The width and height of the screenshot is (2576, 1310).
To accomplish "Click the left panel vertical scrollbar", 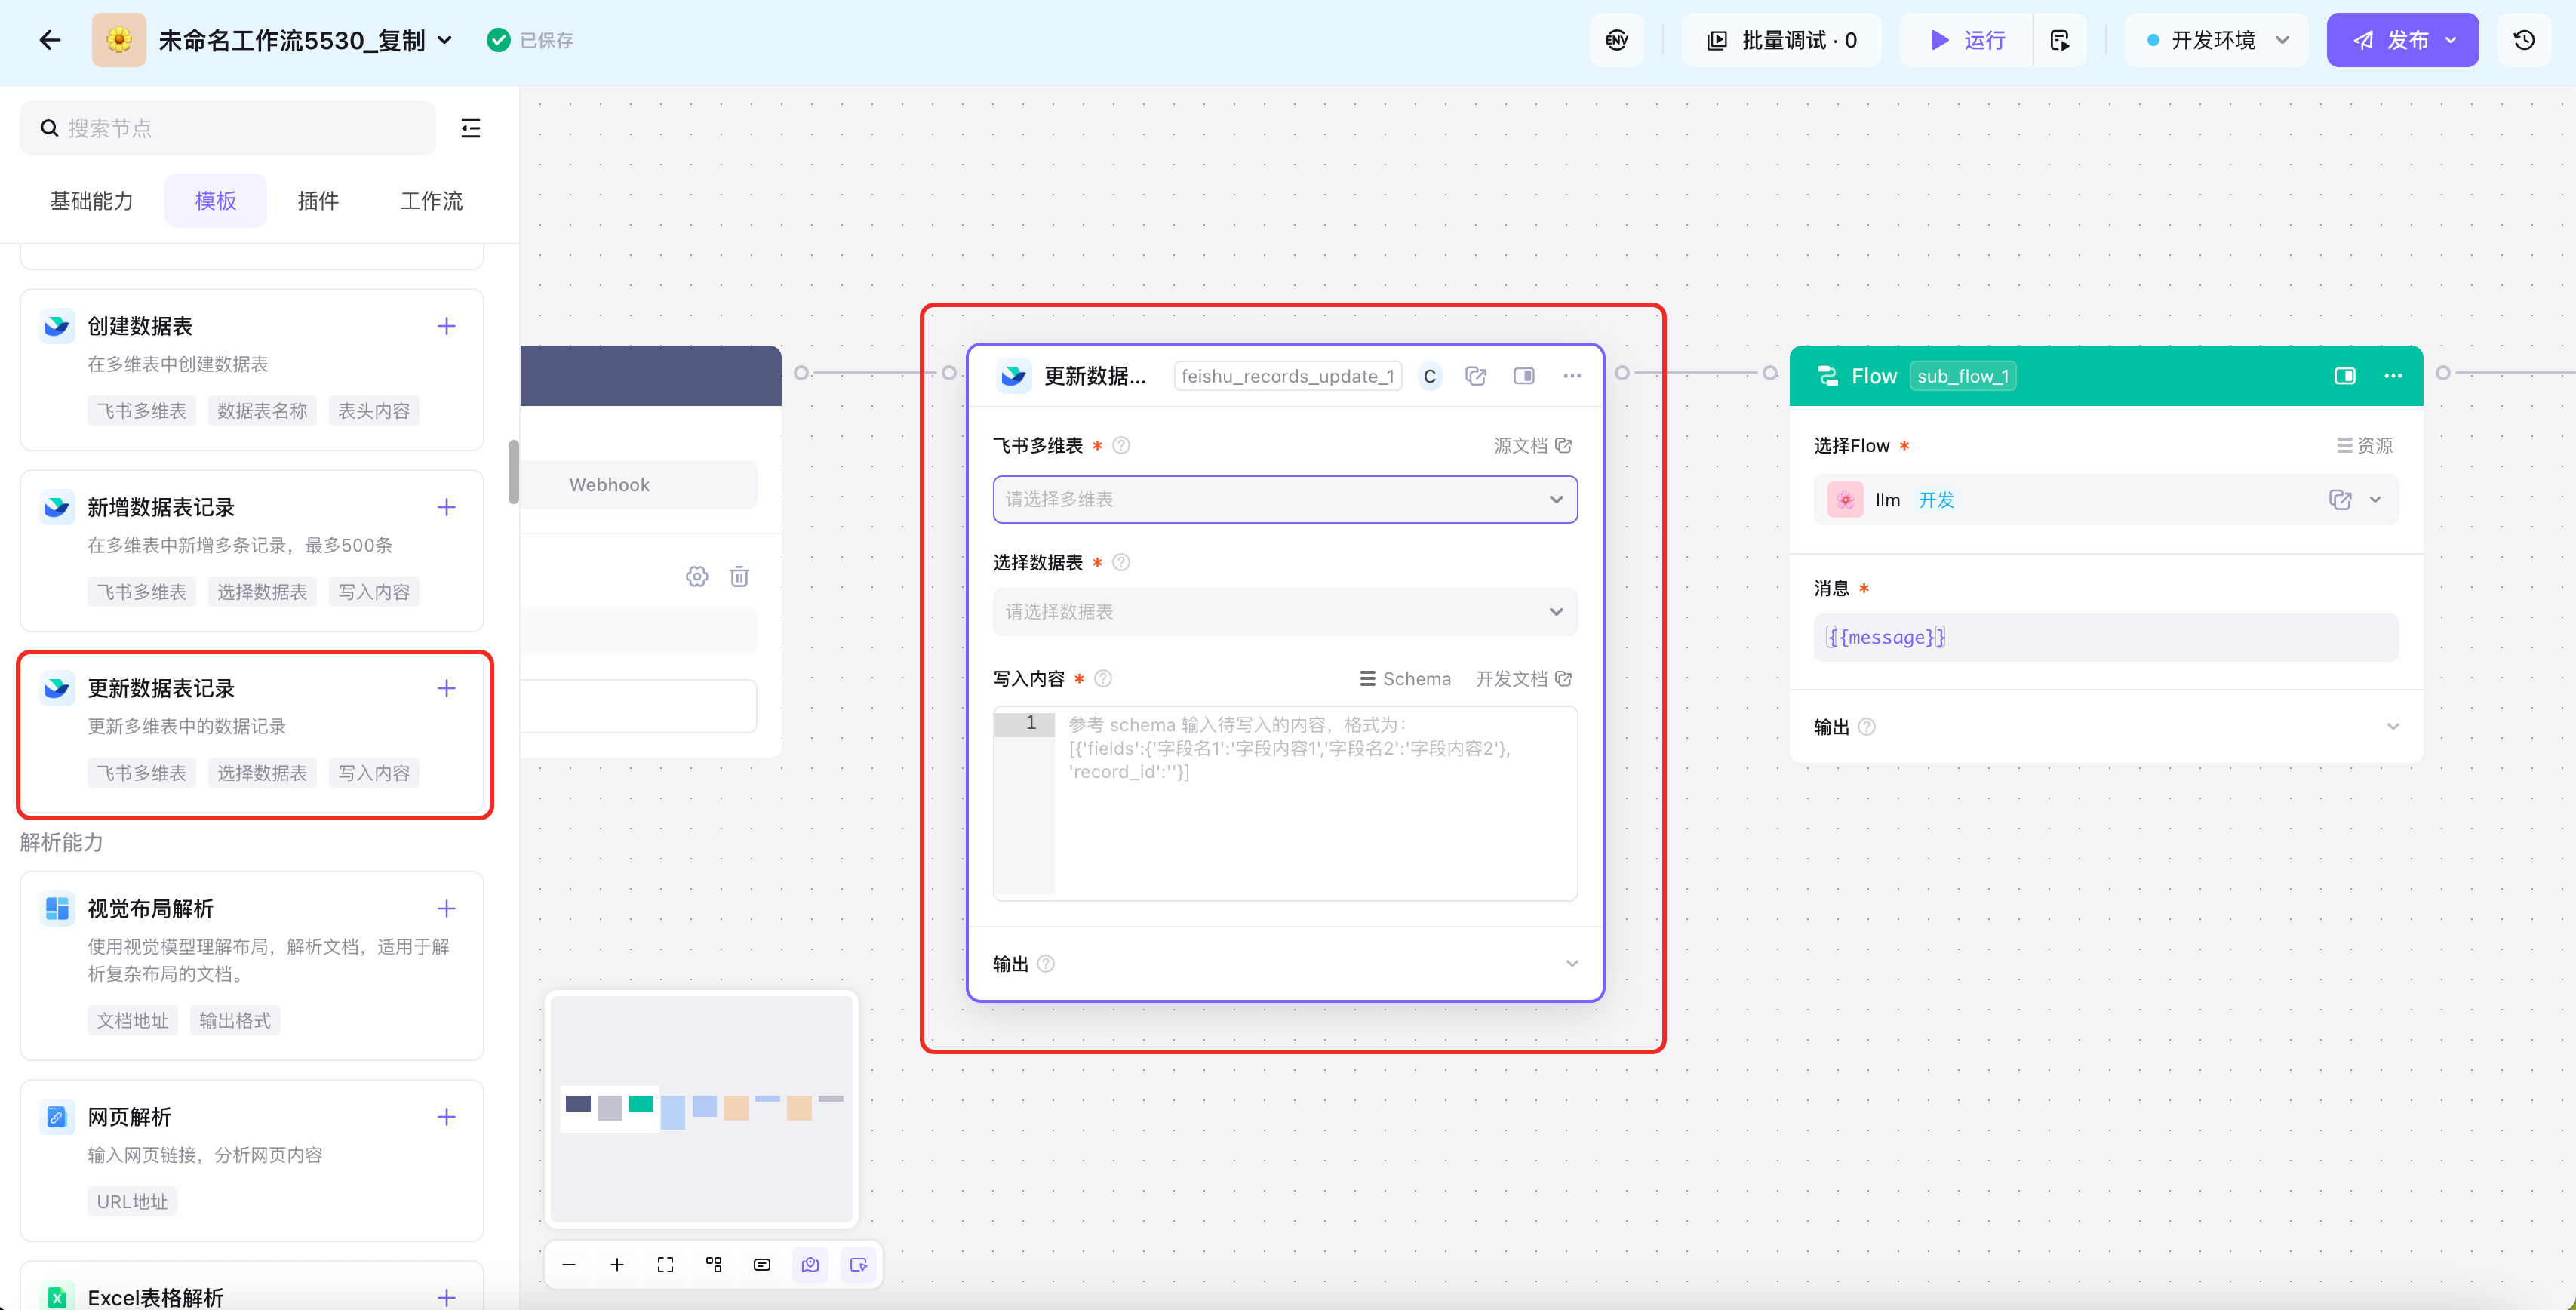I will click(x=514, y=472).
